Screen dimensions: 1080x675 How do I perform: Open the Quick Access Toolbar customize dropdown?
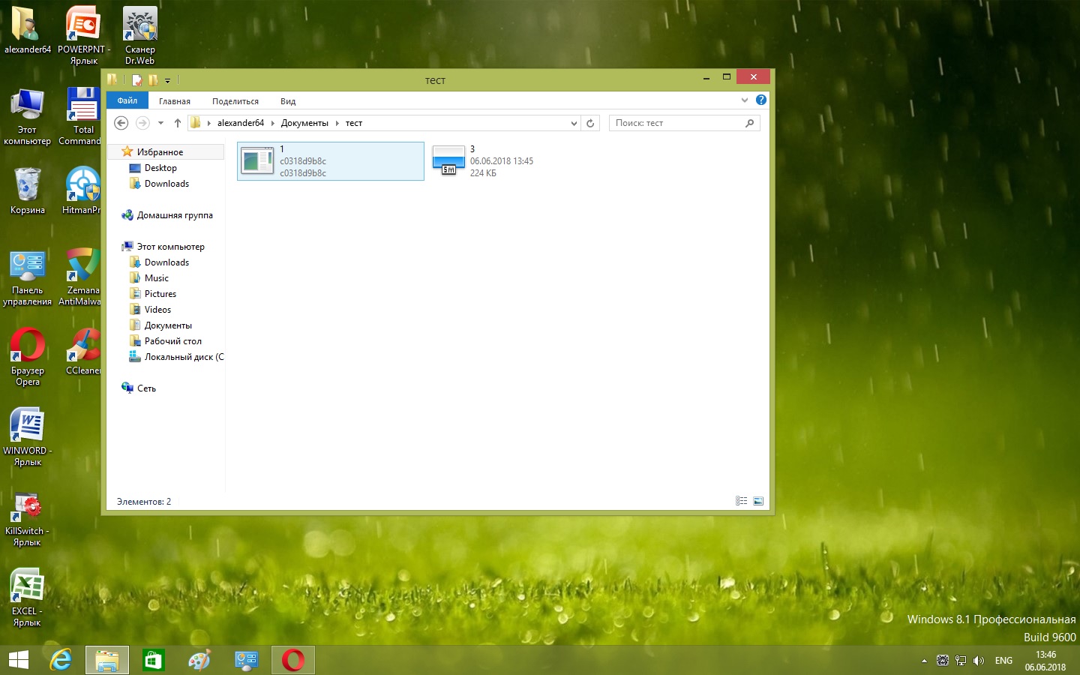(x=168, y=80)
